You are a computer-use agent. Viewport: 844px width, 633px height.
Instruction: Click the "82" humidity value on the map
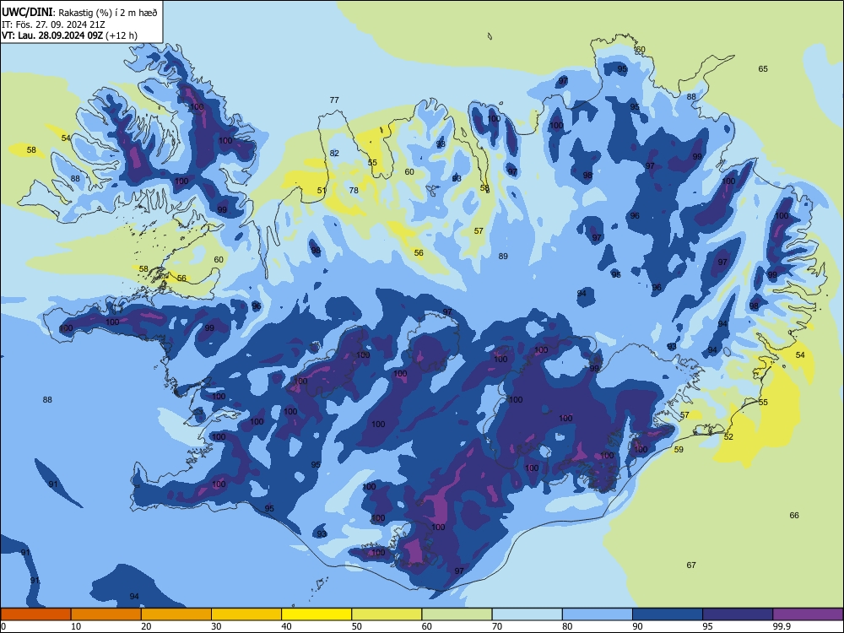[x=334, y=154]
